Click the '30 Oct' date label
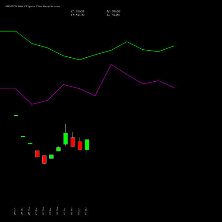Screen dimensions: 222x222 tap(22, 211)
